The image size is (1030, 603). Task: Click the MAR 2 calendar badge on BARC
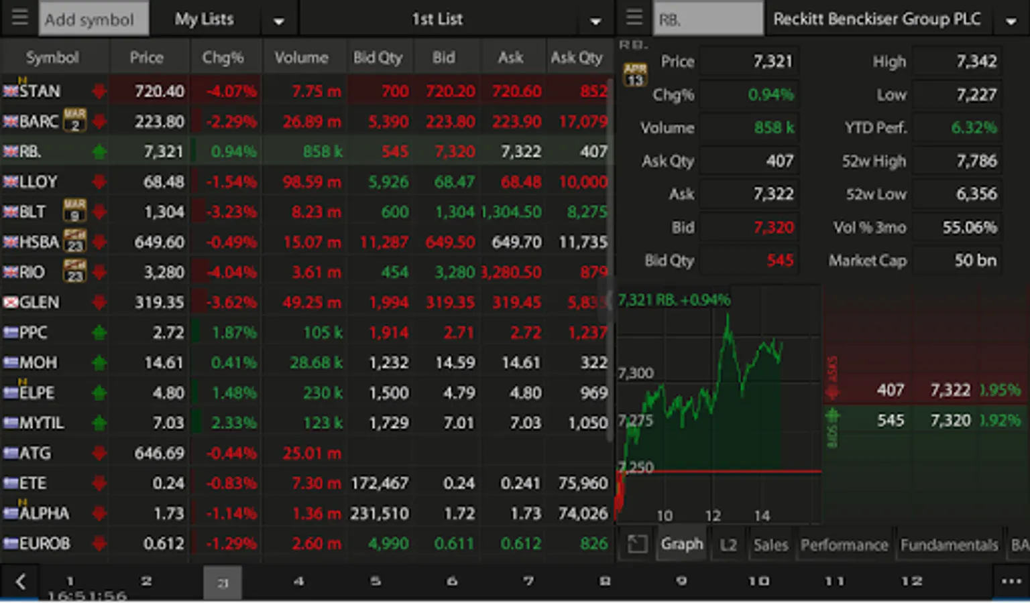(74, 121)
